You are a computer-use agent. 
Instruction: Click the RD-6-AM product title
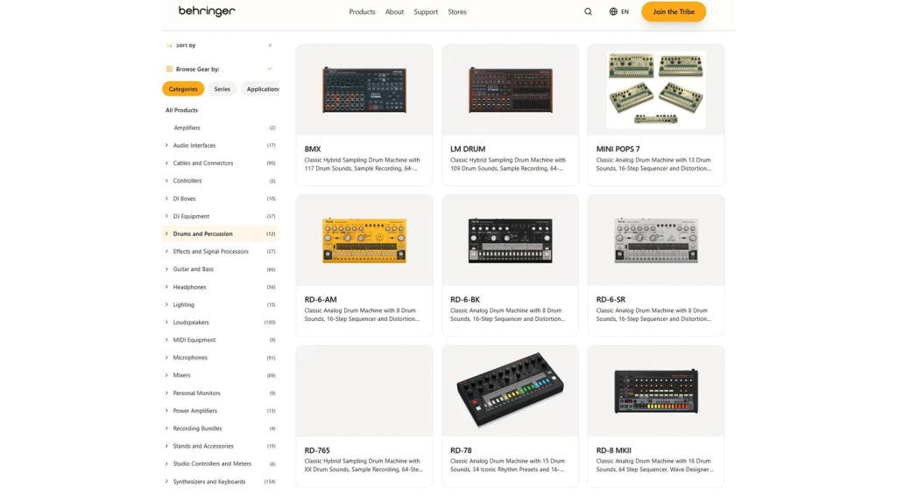[x=321, y=299]
